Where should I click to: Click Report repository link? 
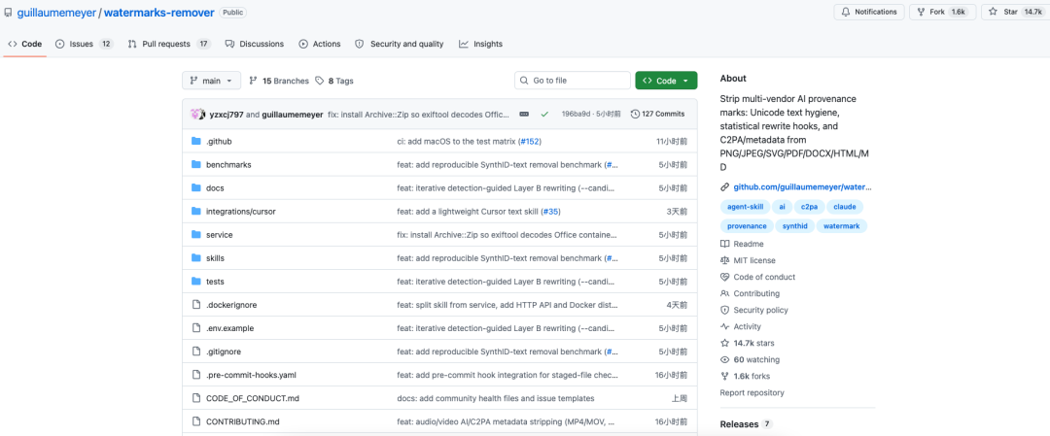point(752,392)
